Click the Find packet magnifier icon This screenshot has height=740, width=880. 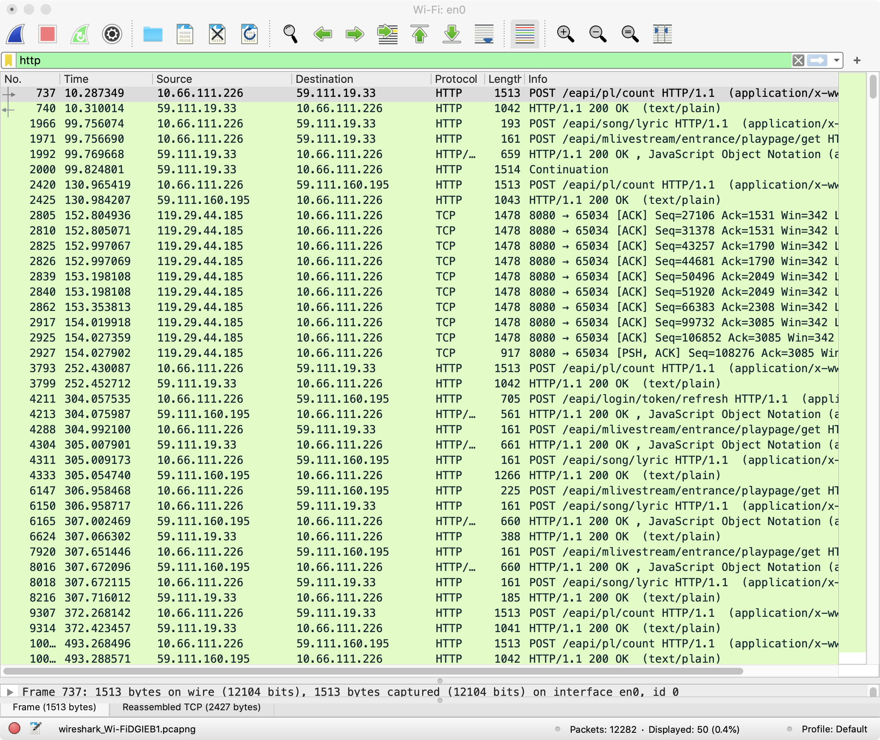(x=290, y=34)
